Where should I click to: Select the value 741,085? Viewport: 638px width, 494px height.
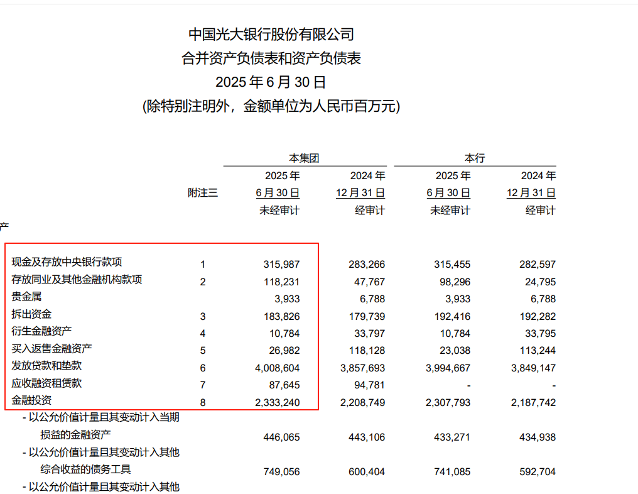(x=452, y=472)
